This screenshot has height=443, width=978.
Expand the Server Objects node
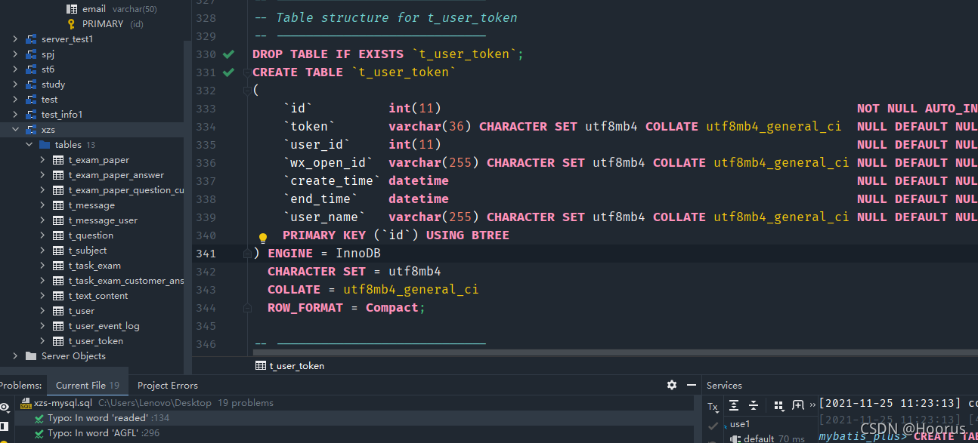[15, 355]
